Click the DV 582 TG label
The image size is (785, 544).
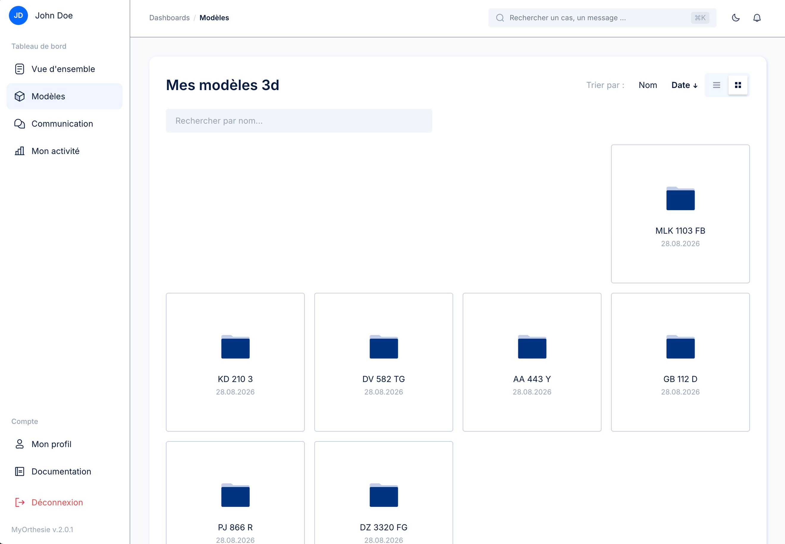tap(384, 379)
